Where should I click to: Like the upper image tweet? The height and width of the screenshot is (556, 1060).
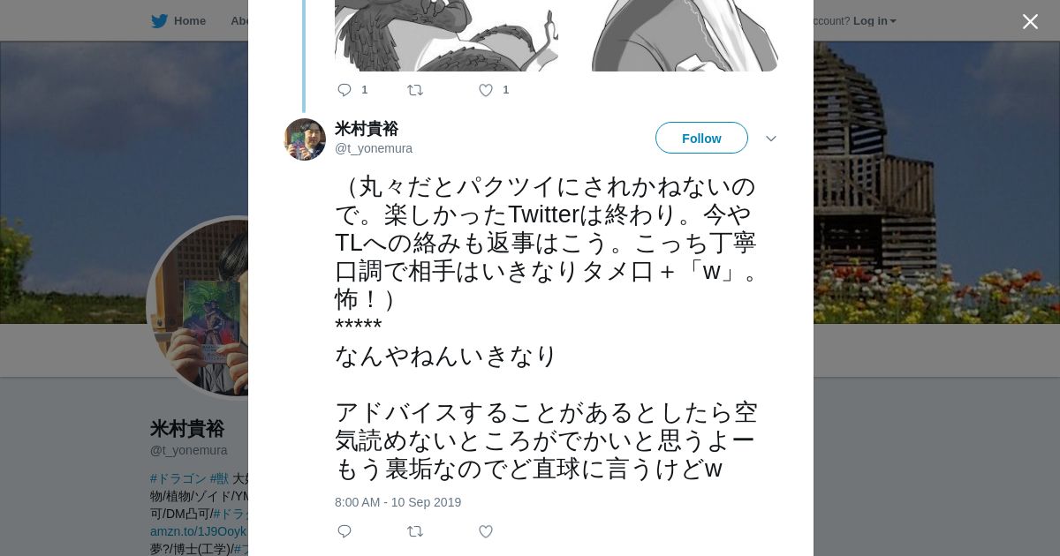(486, 90)
